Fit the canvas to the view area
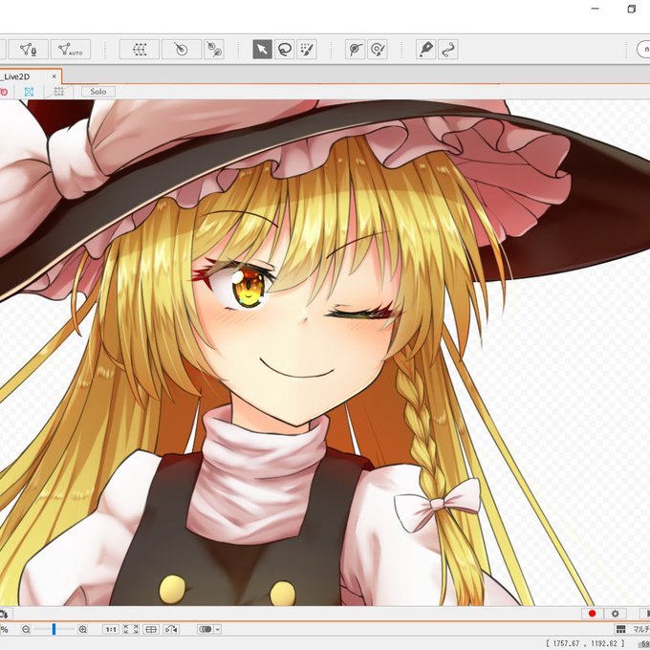The height and width of the screenshot is (650, 650). pos(131,629)
